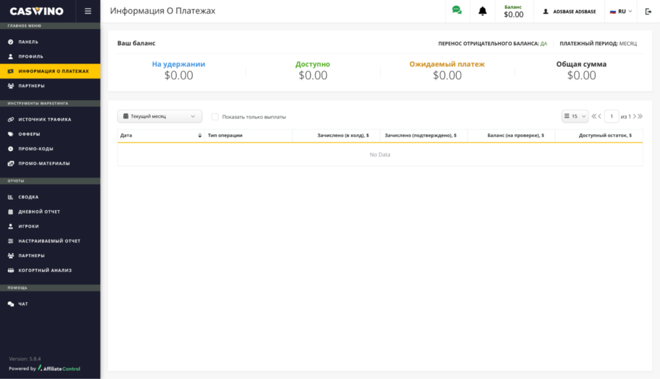Click the Version: 5.8.4 text

[x=25, y=359]
